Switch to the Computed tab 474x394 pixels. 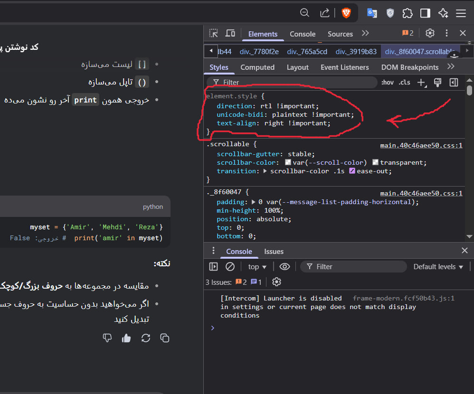coord(257,67)
